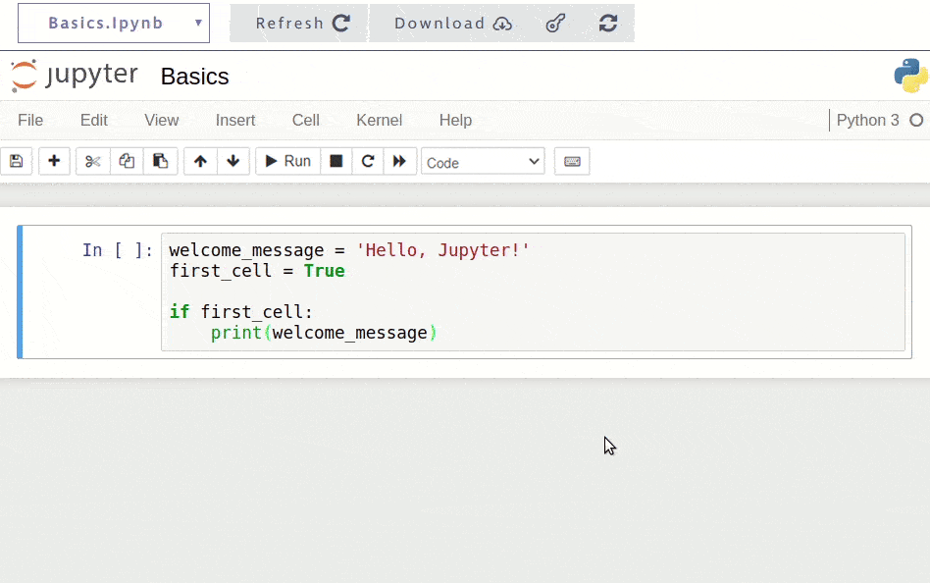The width and height of the screenshot is (930, 583).
Task: Open the Insert menu
Action: 235,120
